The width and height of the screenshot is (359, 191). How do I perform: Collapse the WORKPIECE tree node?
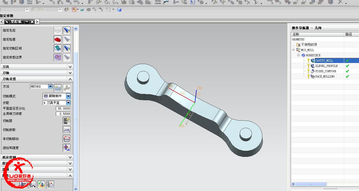[x=298, y=55]
